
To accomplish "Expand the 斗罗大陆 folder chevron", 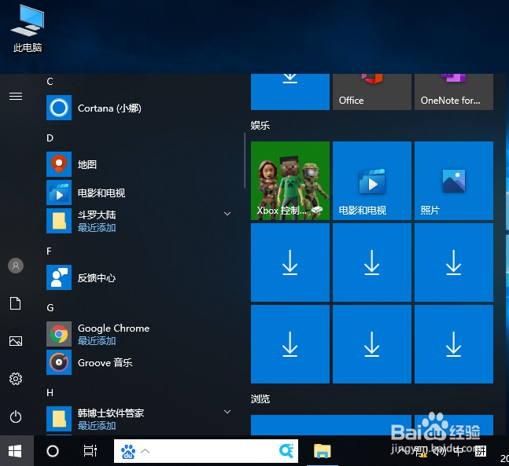I will coord(227,214).
